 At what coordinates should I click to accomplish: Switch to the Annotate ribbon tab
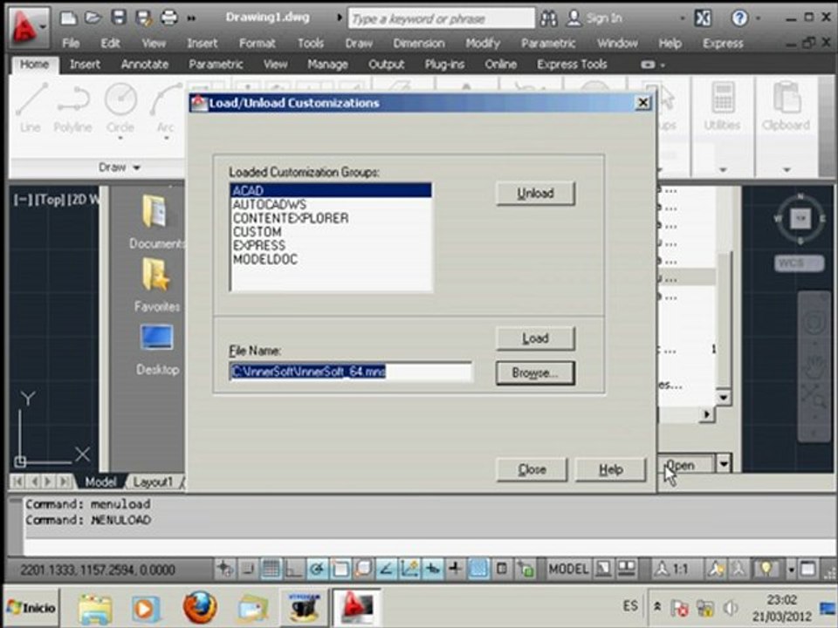click(144, 65)
